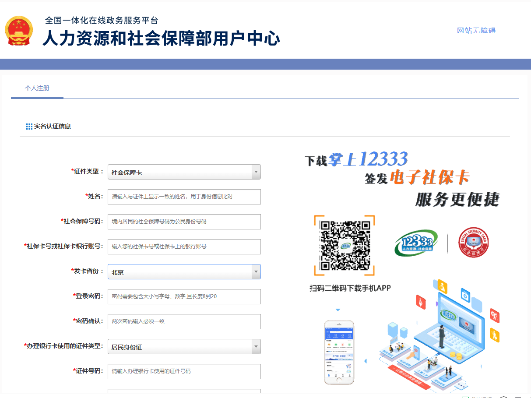Click the 人力资源和社会保障部用户中心 title

click(x=161, y=39)
